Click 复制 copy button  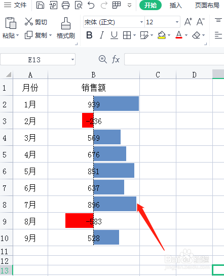click(x=36, y=35)
